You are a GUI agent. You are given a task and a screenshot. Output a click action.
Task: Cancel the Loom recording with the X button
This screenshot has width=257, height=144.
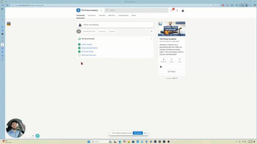pos(29,136)
